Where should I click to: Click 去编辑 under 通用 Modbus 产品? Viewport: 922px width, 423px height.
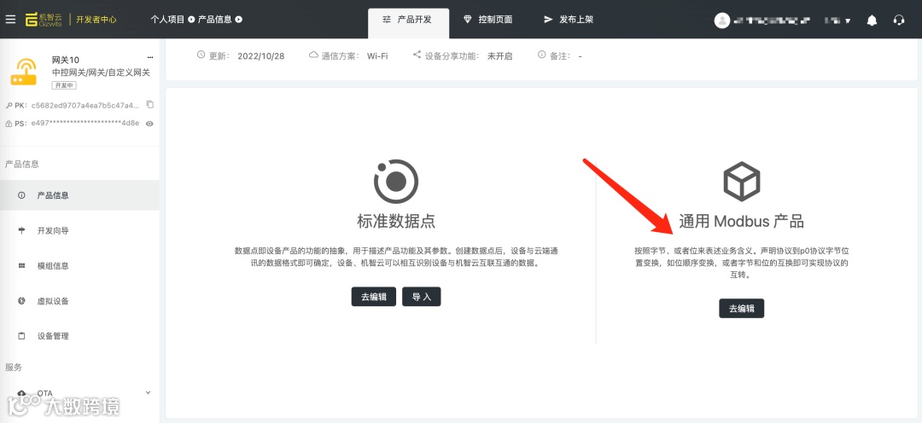click(x=742, y=309)
